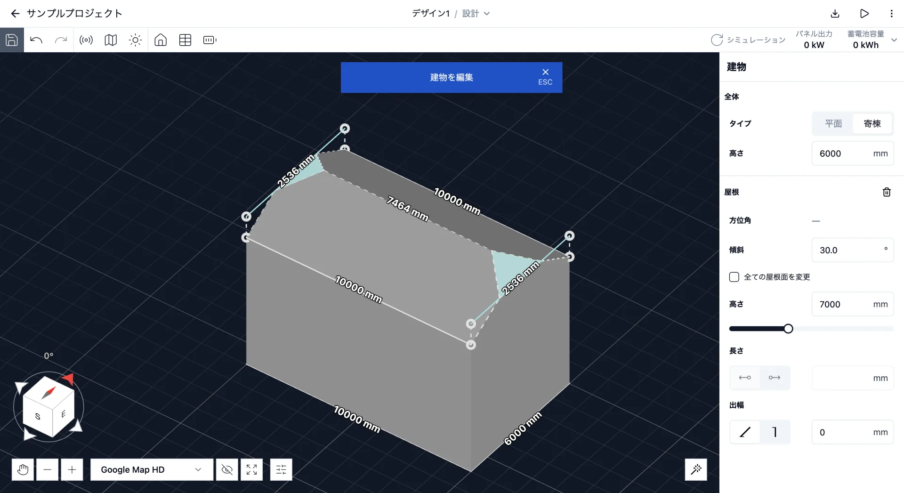Zoom out with minus button

click(48, 469)
